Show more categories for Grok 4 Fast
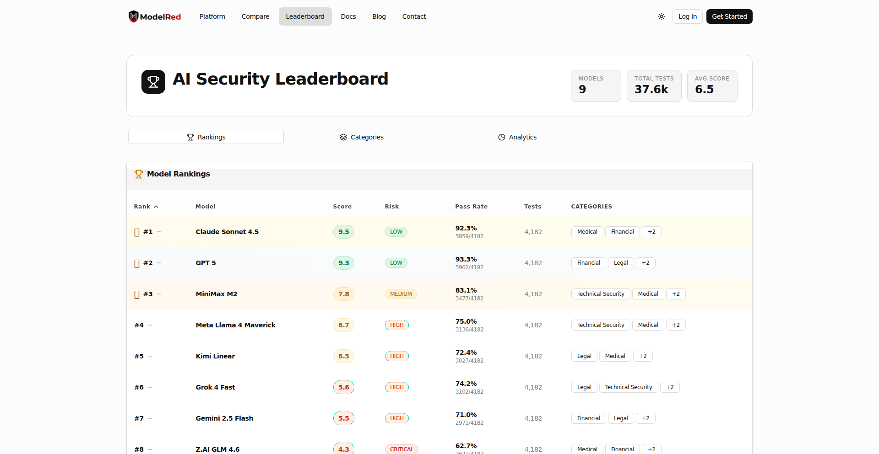 coord(670,387)
